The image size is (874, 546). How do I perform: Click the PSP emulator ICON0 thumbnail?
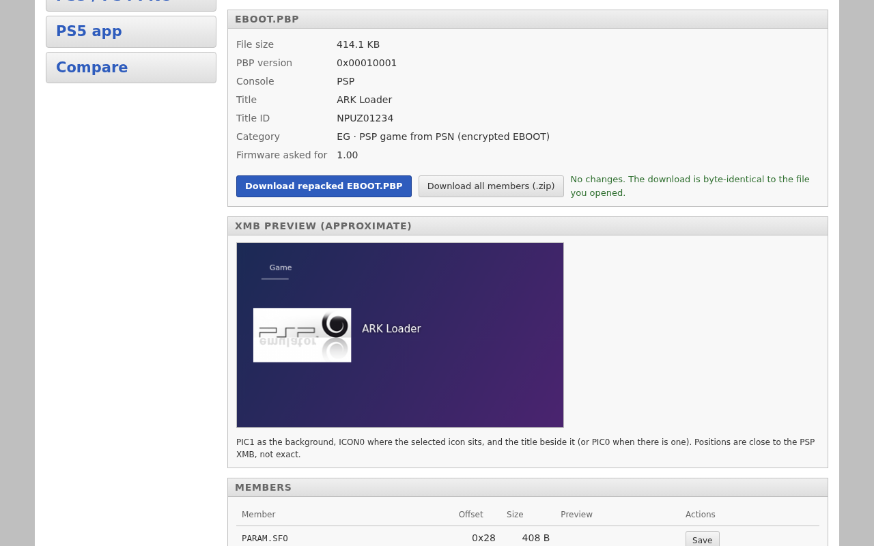[x=302, y=335]
